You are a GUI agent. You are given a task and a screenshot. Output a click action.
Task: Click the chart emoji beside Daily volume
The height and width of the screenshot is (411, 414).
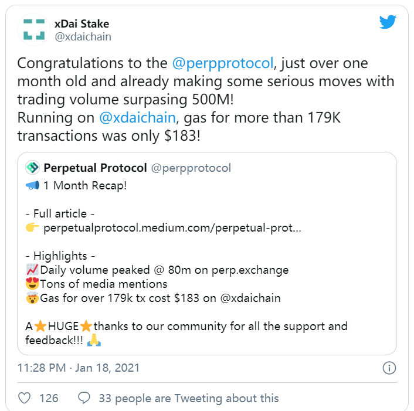click(32, 270)
